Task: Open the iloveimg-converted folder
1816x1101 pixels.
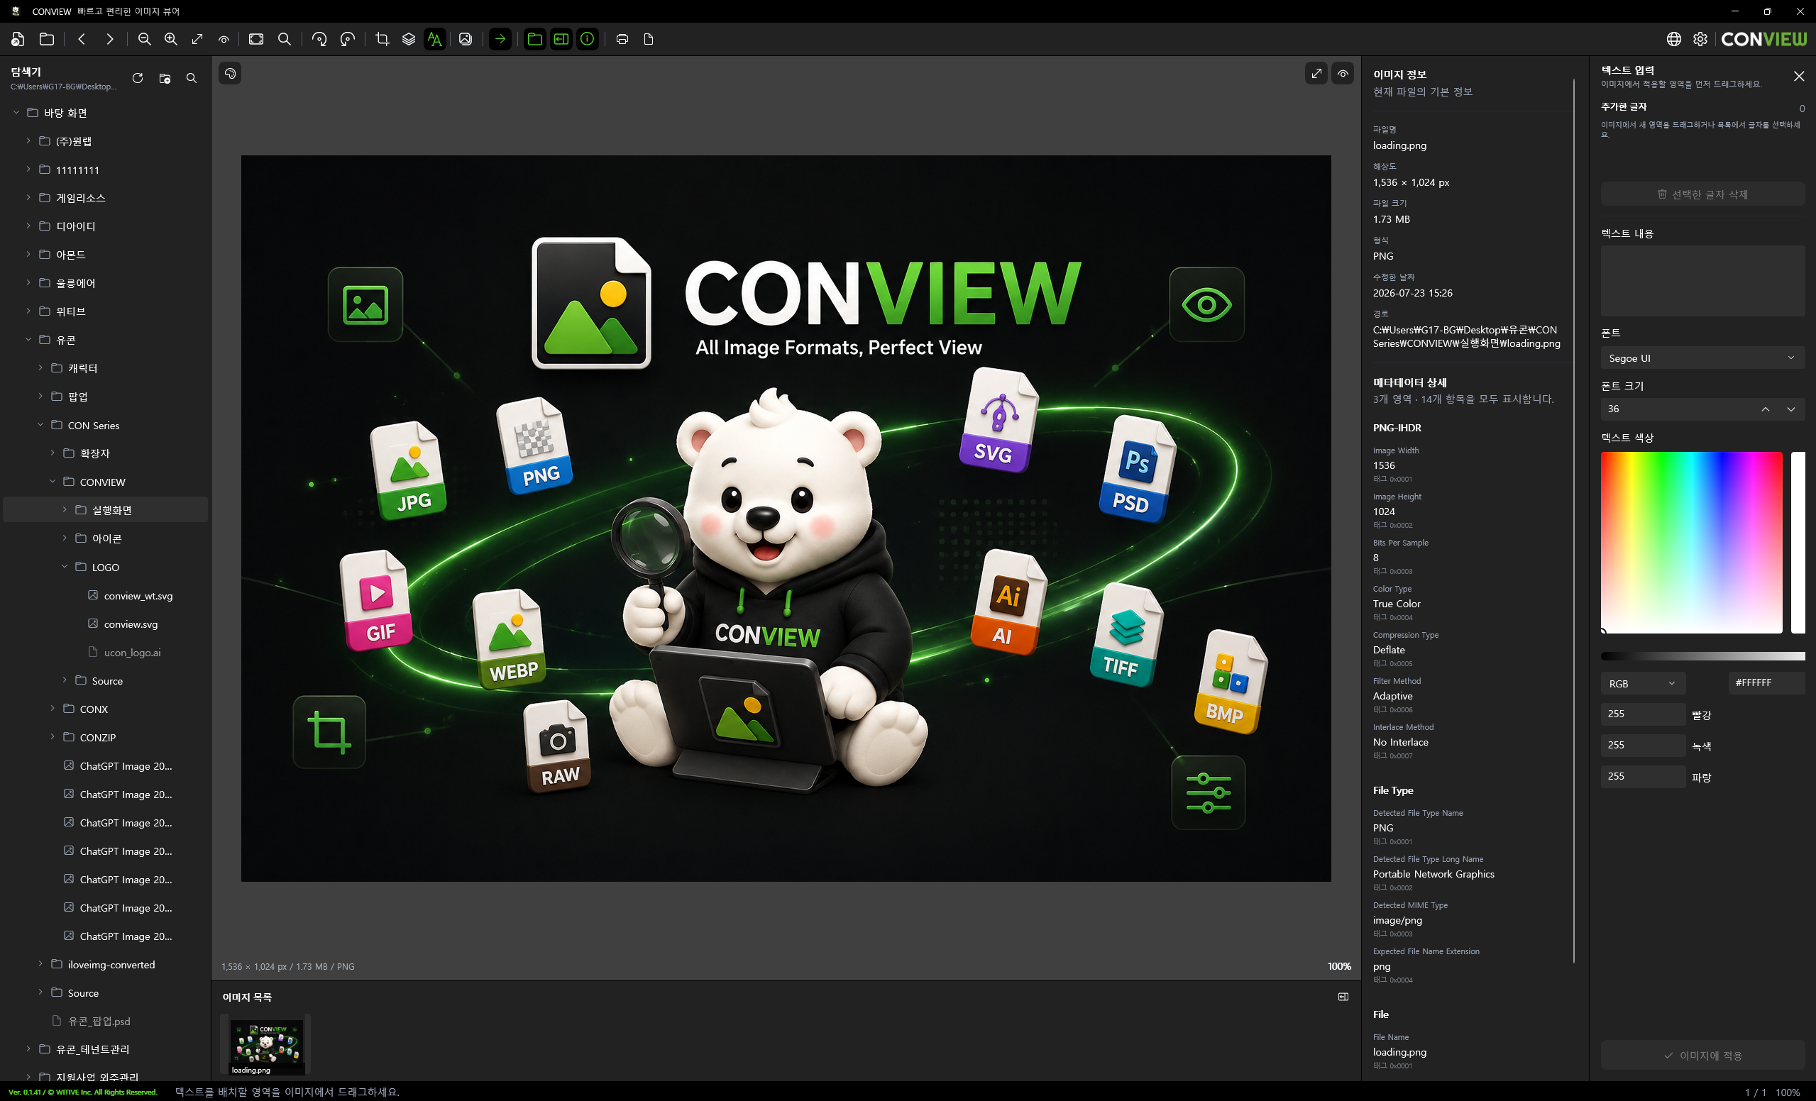Action: [x=111, y=965]
